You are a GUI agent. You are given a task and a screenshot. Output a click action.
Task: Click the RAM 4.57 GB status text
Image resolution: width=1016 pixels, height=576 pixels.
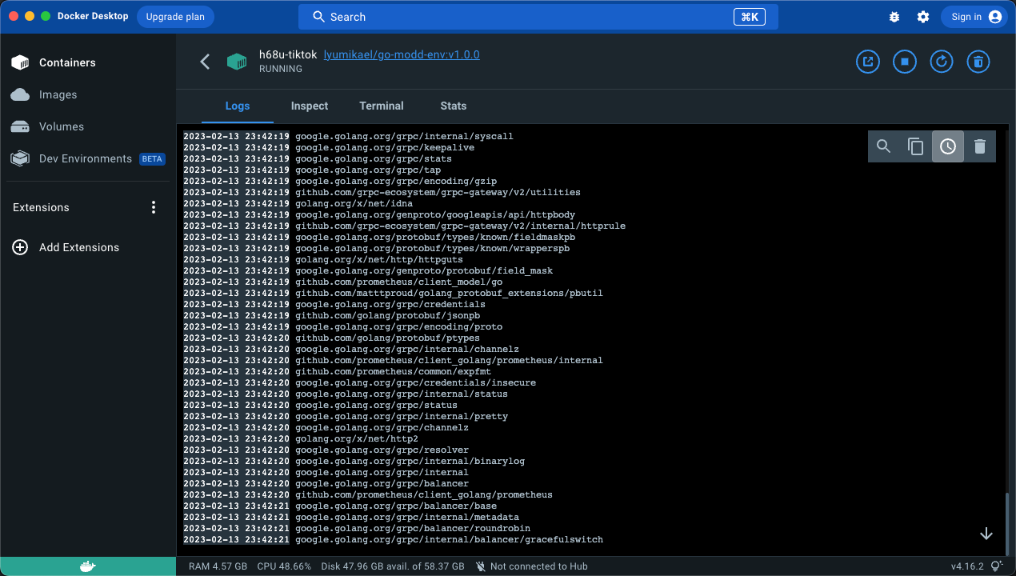pos(218,566)
